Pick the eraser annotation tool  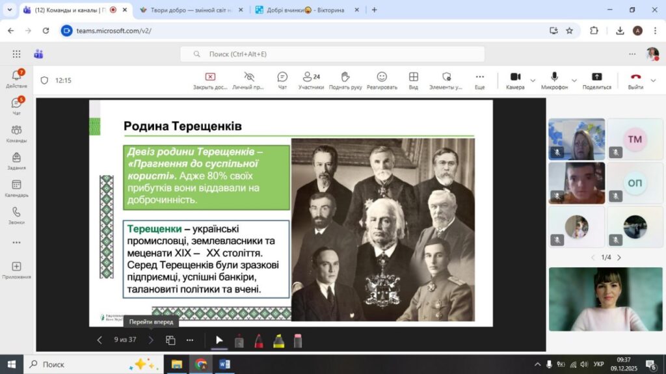click(x=298, y=340)
